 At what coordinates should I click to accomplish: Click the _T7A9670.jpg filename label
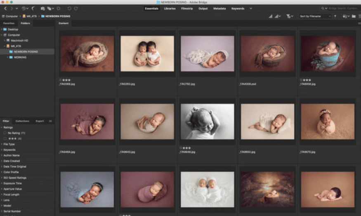[307, 152]
